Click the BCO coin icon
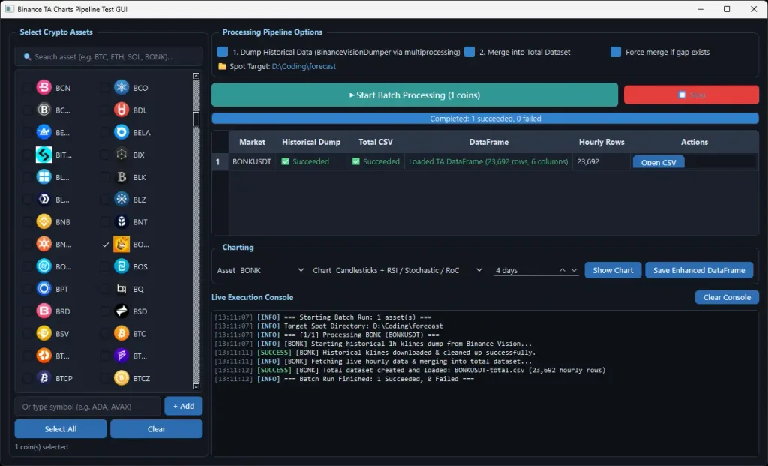Viewport: 768px width, 466px height. coord(121,87)
